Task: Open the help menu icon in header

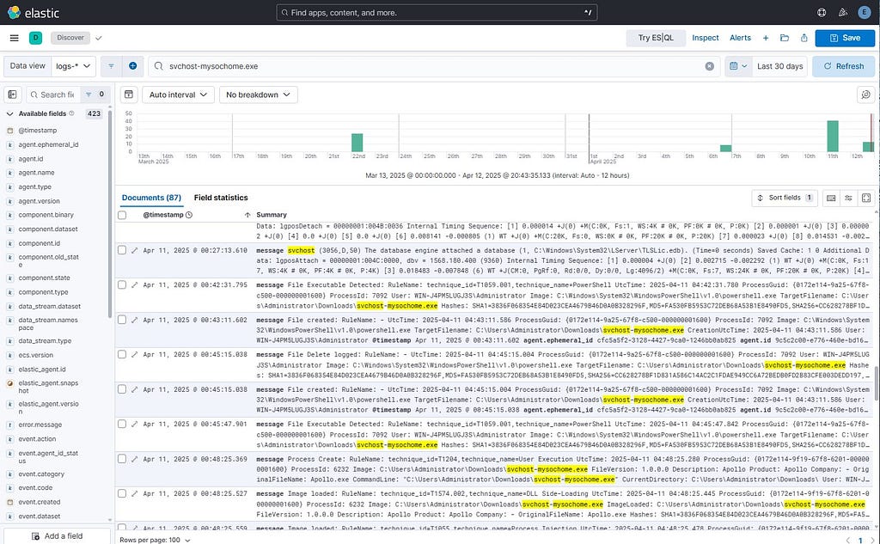Action: click(822, 12)
